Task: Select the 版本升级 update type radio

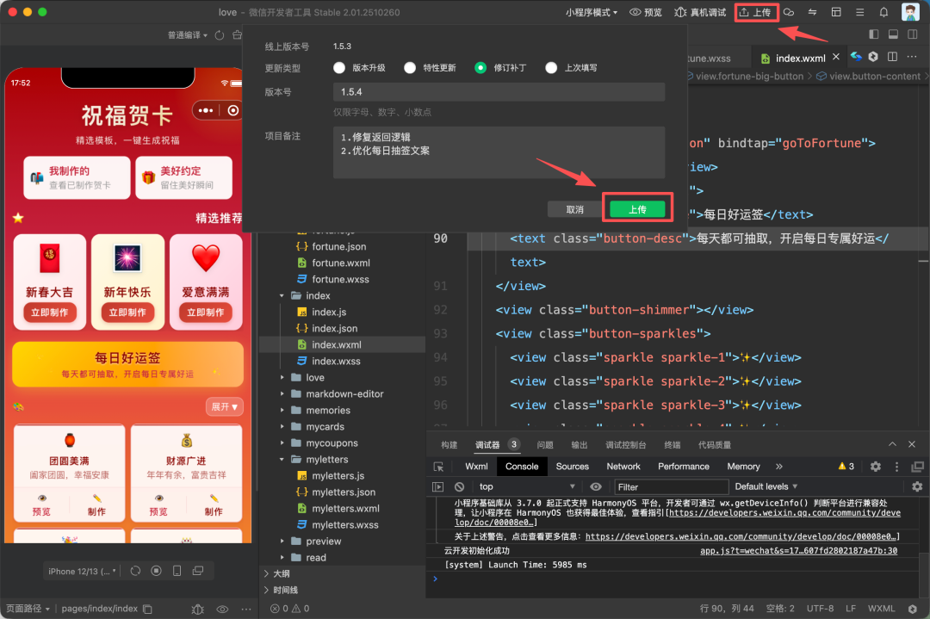Action: 338,67
